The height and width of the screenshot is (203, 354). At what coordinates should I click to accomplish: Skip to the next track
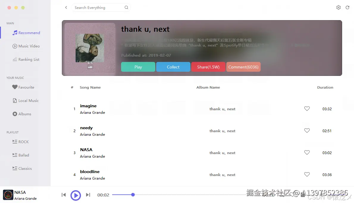click(x=88, y=195)
